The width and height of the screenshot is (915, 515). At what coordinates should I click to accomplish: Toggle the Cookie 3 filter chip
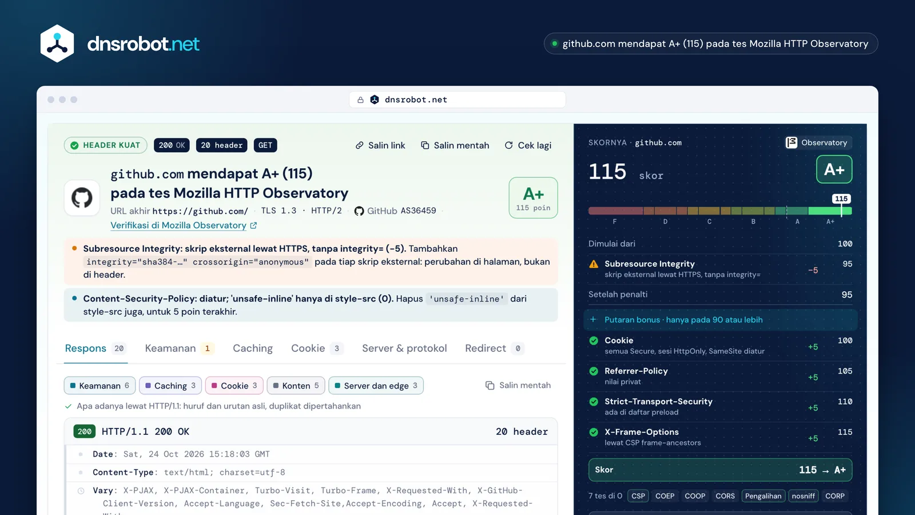pos(234,386)
